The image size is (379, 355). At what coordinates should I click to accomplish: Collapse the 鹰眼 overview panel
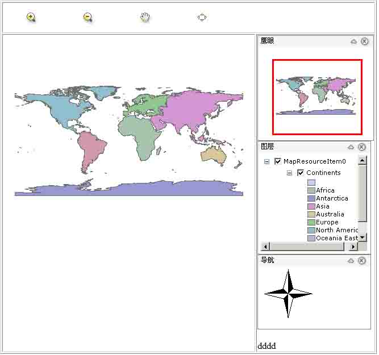354,41
